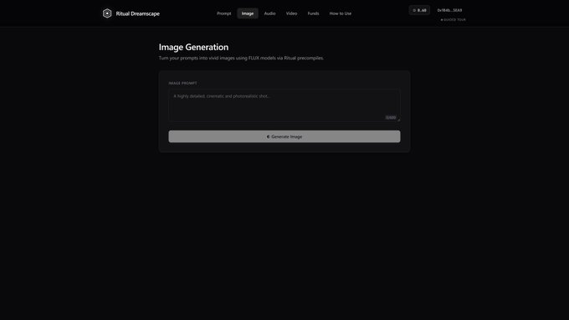Image resolution: width=569 pixels, height=320 pixels.
Task: Click the Ritual Dreamscape hexagon logo
Action: pyautogui.click(x=107, y=13)
